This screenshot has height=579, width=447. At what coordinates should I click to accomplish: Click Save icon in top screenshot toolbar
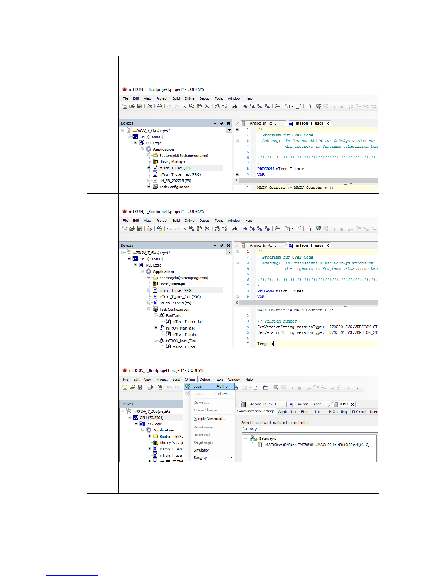coord(139,106)
